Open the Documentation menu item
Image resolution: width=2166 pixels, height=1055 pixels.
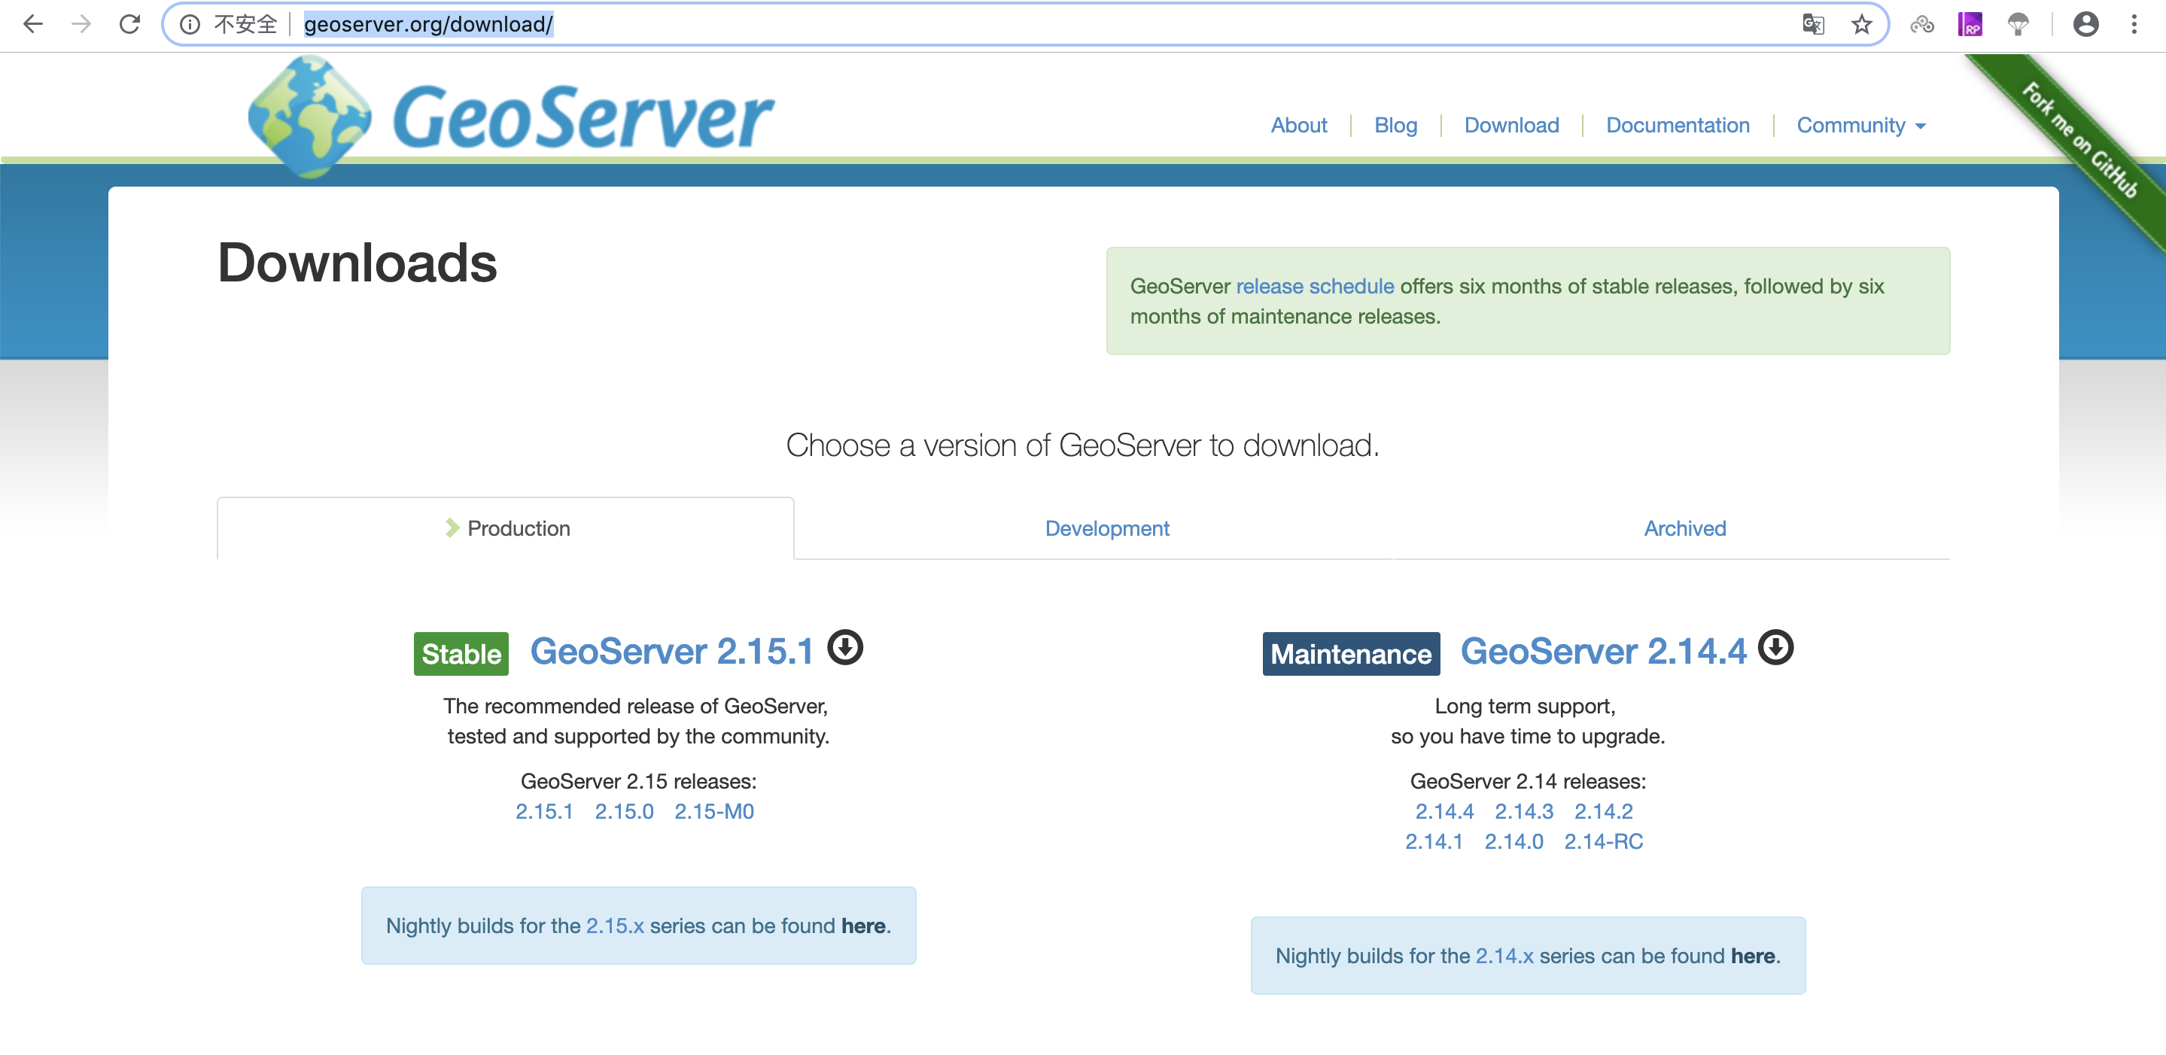(x=1678, y=124)
